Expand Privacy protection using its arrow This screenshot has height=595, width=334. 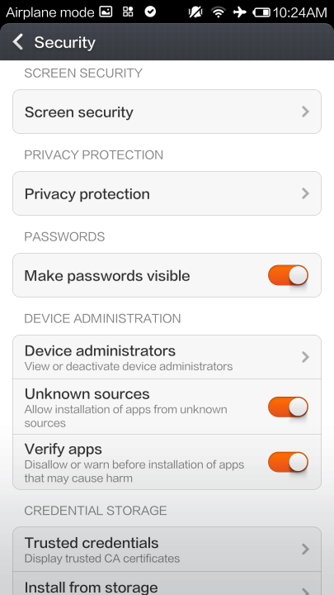[x=306, y=193]
